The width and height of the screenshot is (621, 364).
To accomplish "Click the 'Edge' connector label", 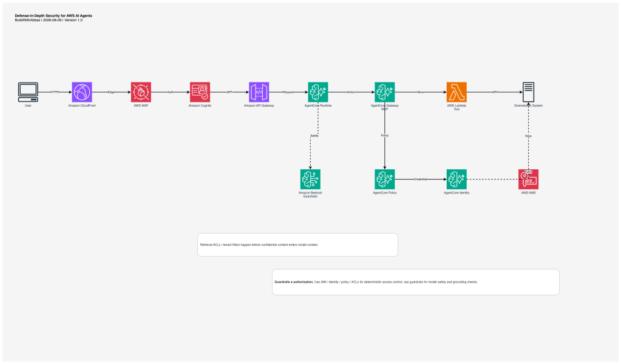I will pos(111,92).
